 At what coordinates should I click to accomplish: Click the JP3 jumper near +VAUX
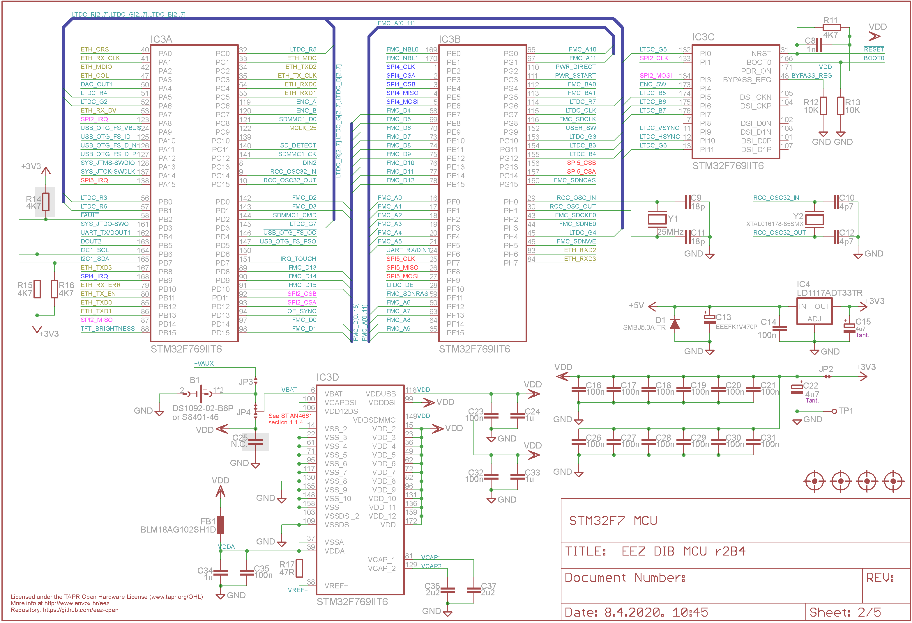coord(255,381)
